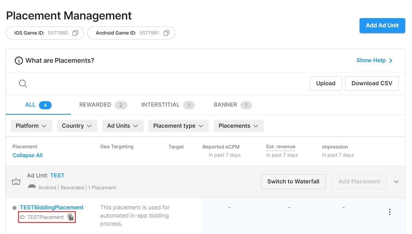Copy the iOS Game ID

[75, 33]
